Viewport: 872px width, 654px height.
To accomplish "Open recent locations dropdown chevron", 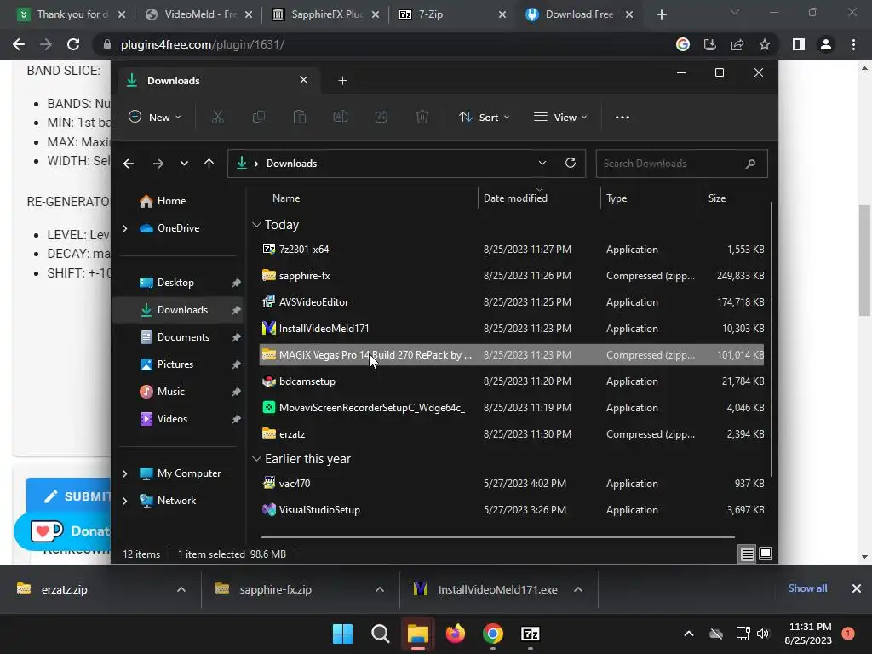I will (184, 163).
